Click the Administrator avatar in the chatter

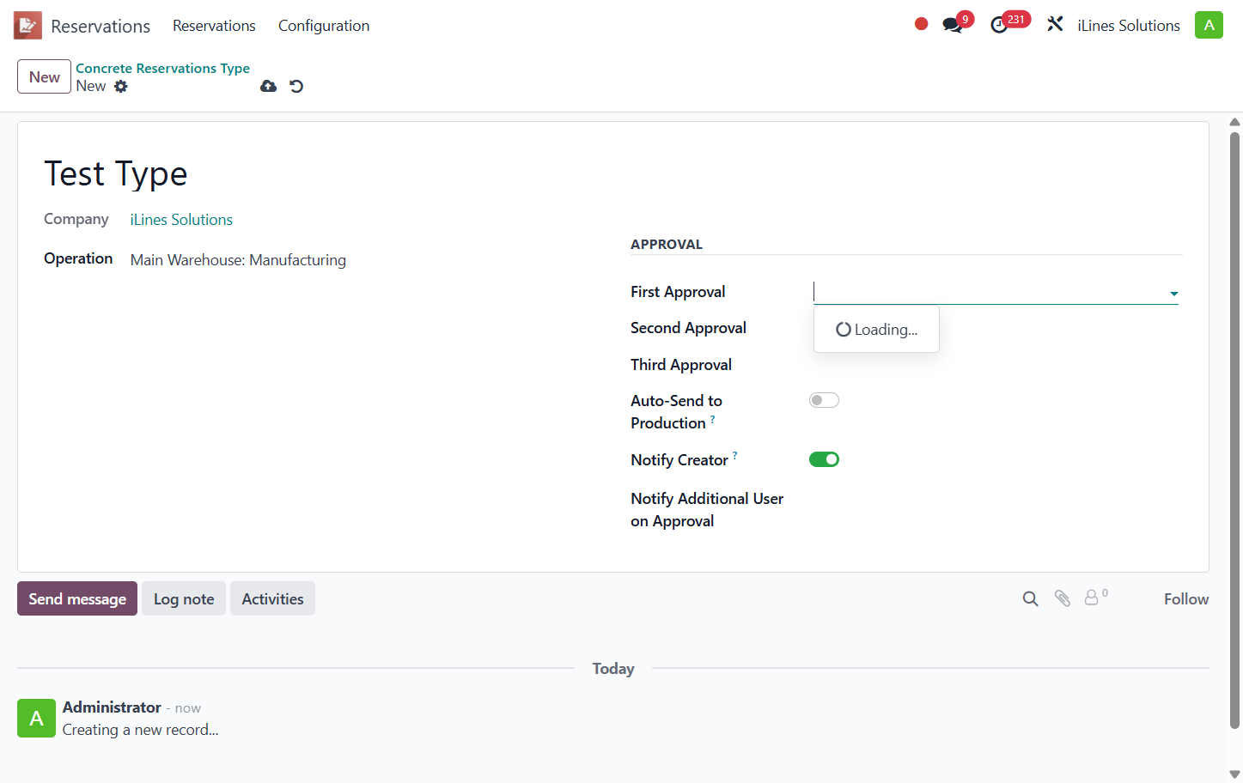pos(36,718)
